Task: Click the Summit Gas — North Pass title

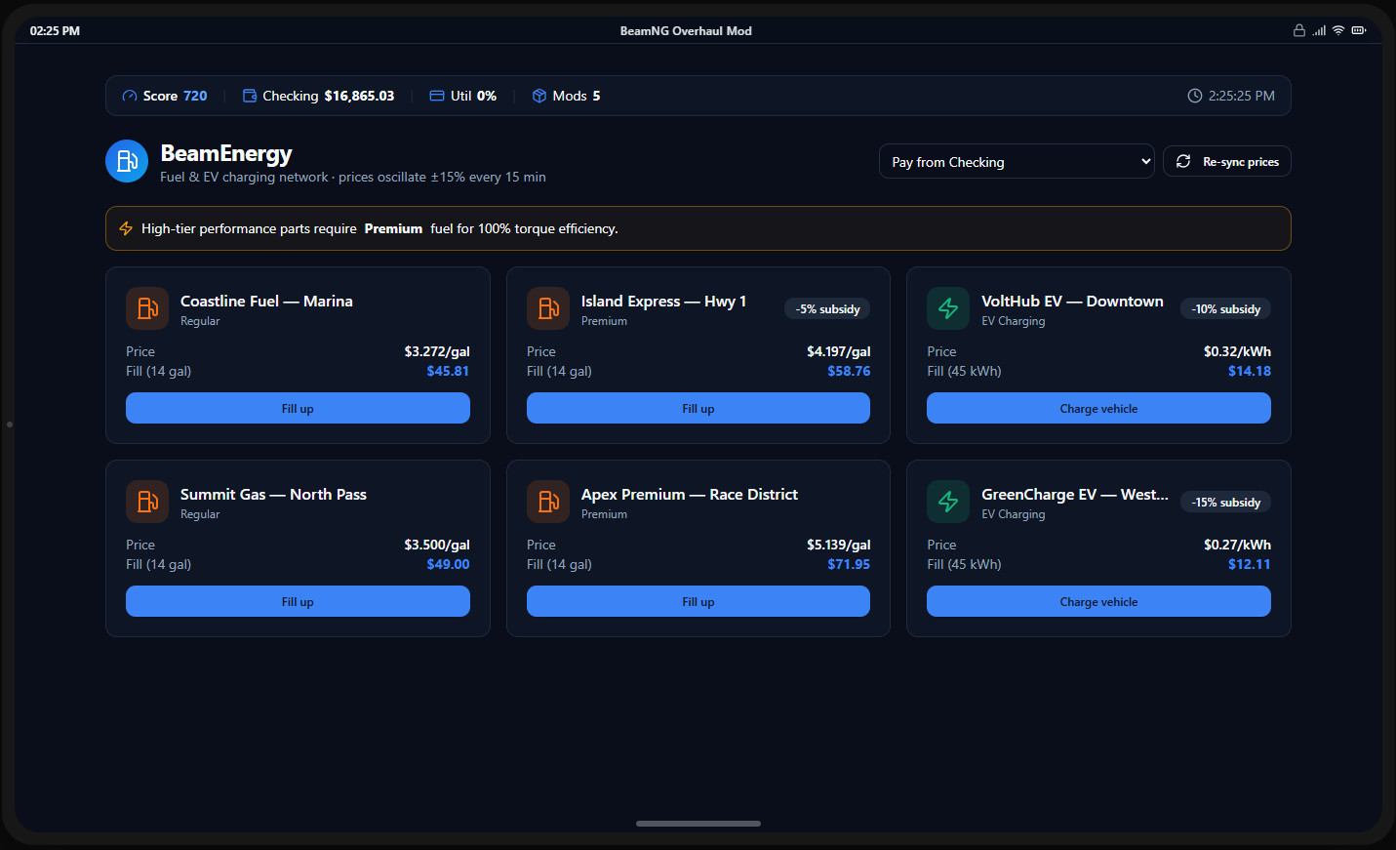Action: point(273,494)
